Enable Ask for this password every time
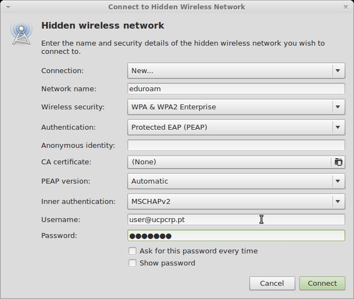Viewport: 354px width, 299px height. point(132,251)
